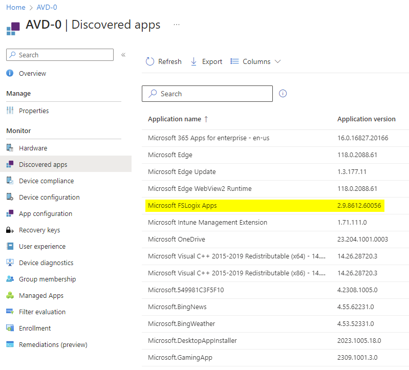
Task: Open User experience menu item
Action: click(x=42, y=246)
